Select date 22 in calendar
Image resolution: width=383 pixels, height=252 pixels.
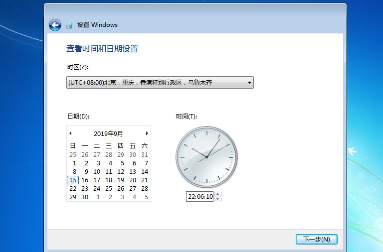click(73, 189)
